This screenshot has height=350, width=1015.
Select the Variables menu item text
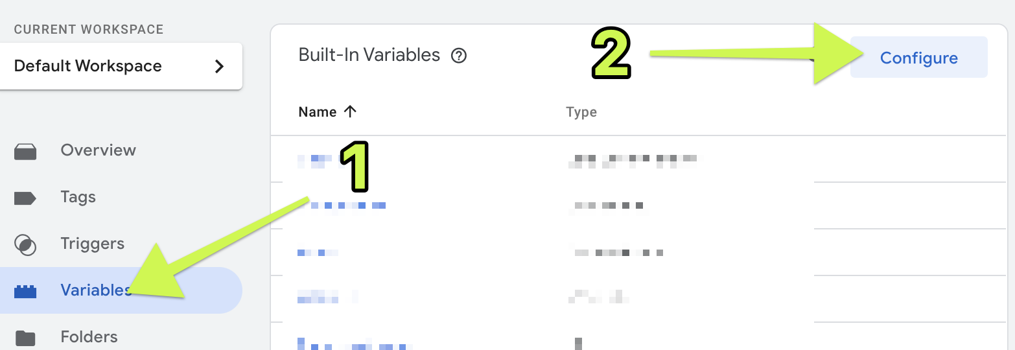coord(95,290)
